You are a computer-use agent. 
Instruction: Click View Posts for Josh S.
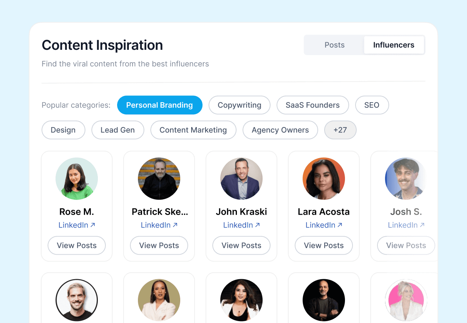(406, 246)
